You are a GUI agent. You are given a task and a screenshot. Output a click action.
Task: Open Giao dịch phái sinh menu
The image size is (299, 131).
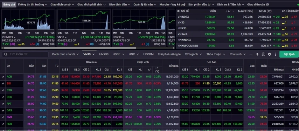click(92, 4)
